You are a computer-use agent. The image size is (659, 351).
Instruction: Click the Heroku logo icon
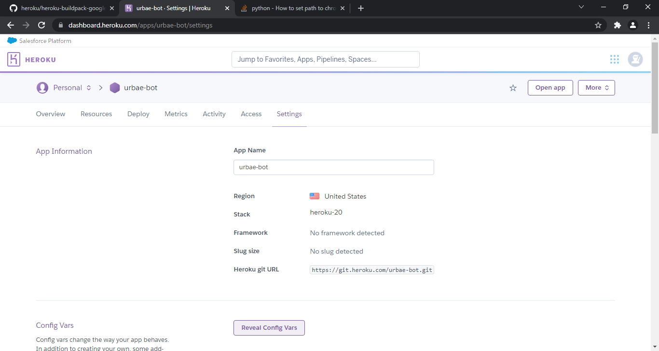(x=14, y=59)
